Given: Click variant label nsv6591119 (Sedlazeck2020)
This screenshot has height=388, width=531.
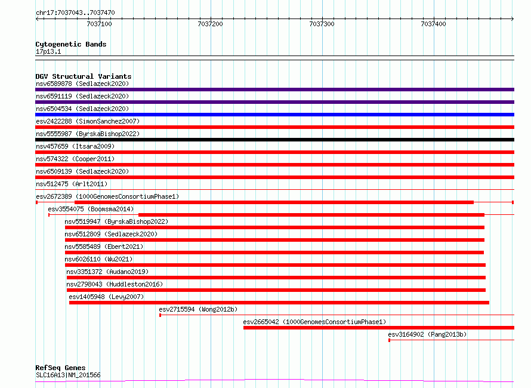Looking at the screenshot, I should (82, 96).
